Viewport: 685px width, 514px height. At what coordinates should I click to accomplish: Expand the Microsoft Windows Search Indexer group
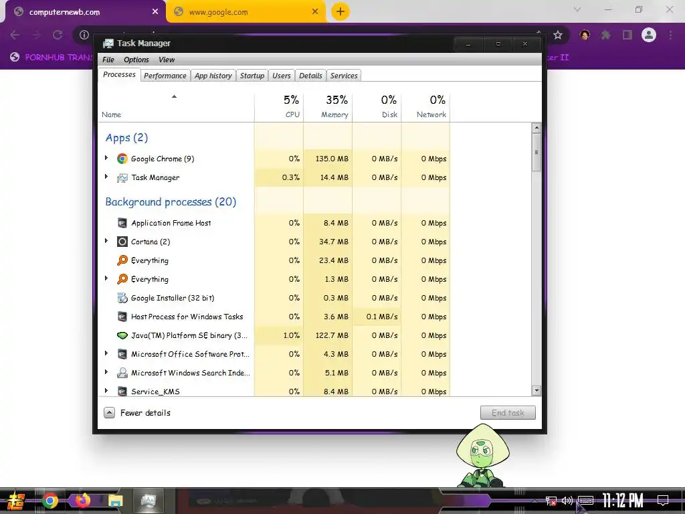(106, 372)
